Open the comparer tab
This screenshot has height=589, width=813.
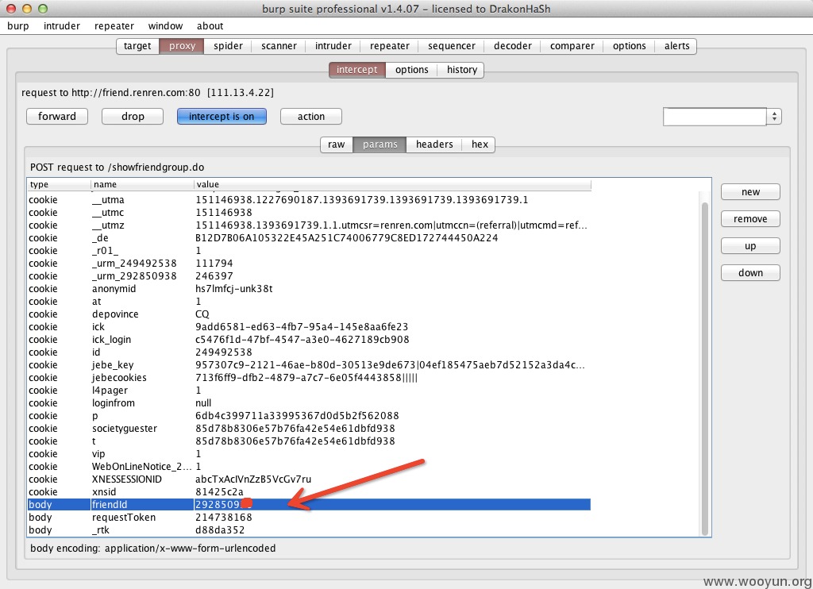pos(572,46)
